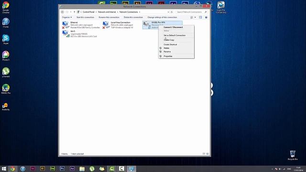
Task: Open Google Chrome desktop shortcut
Action: coord(6,8)
